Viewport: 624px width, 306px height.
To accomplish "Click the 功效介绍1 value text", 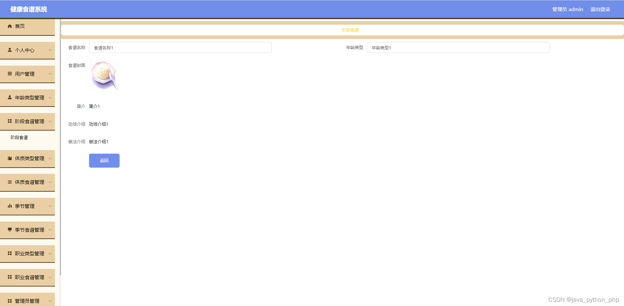I will (x=98, y=124).
